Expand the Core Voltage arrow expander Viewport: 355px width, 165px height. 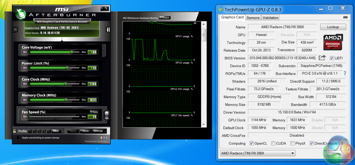click(x=104, y=51)
